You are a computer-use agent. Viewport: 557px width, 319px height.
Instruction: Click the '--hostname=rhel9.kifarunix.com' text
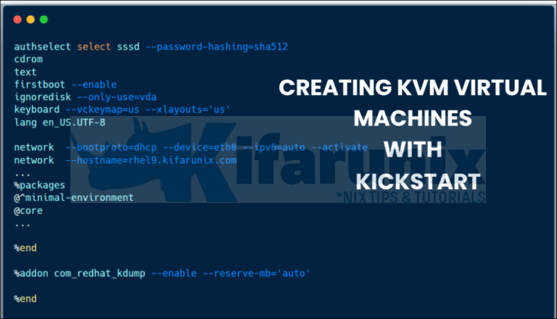[151, 160]
